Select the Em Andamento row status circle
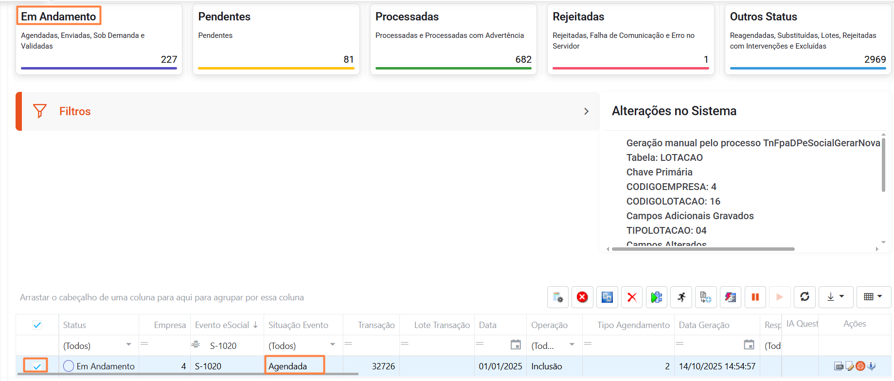Screen dimensions: 894x381 69,366
